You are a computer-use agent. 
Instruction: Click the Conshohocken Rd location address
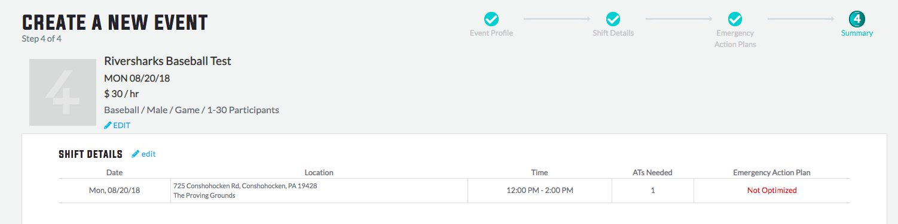[245, 186]
